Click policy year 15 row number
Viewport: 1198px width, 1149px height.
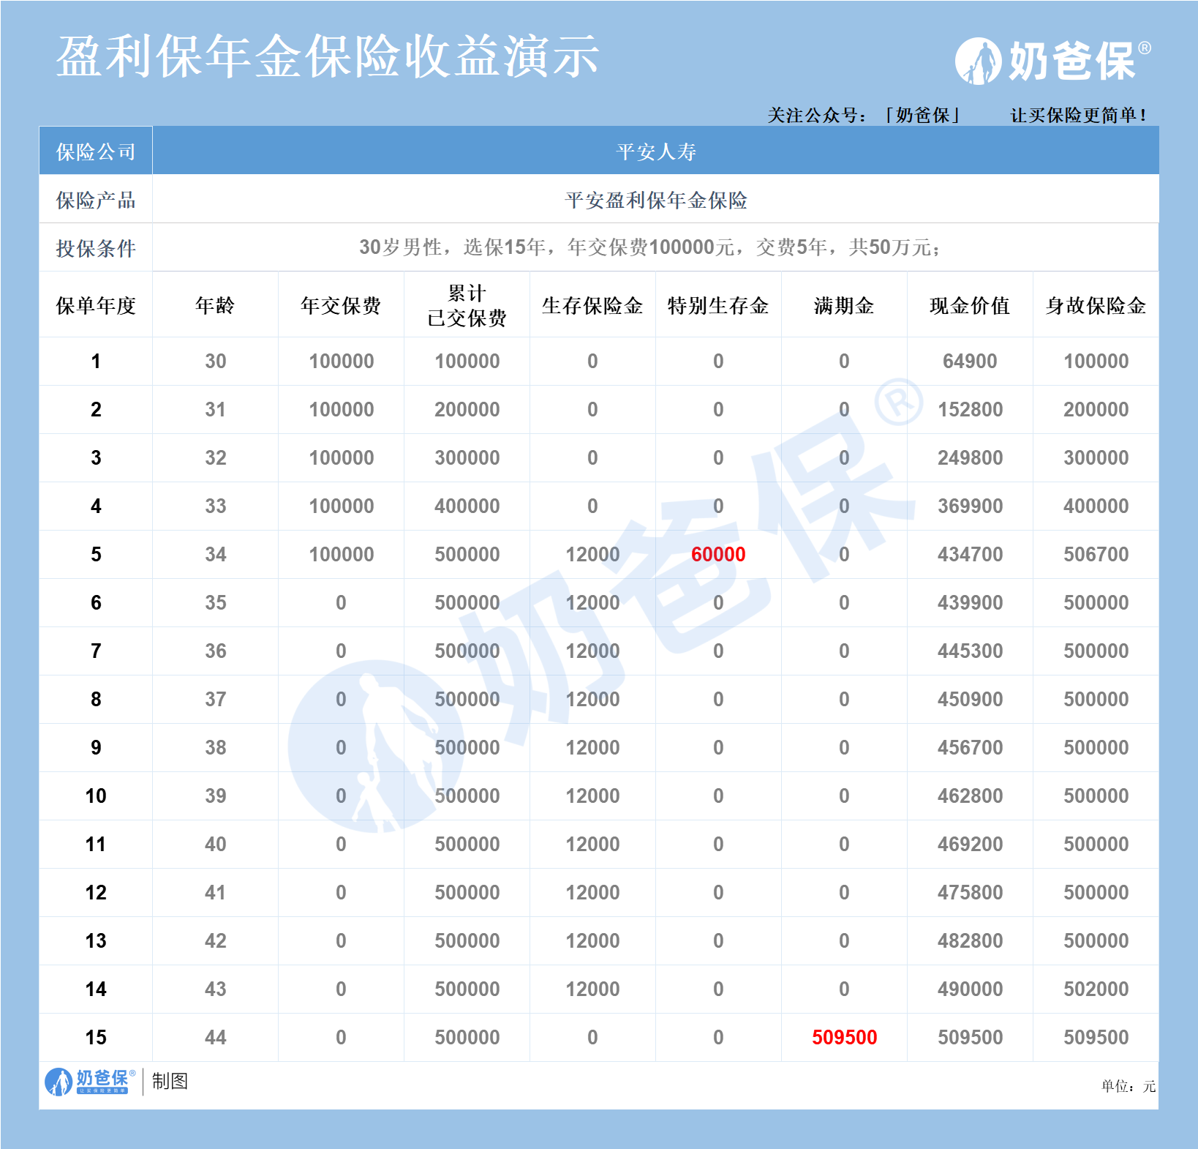[x=96, y=1038]
